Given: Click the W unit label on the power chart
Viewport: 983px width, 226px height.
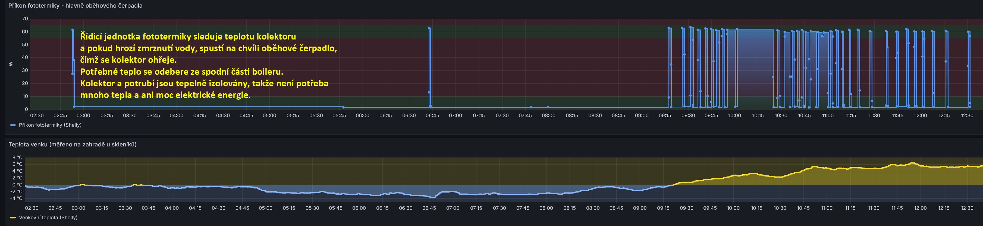Looking at the screenshot, I should click(11, 64).
